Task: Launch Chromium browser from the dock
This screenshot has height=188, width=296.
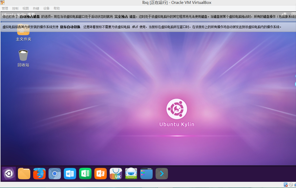Action: click(55, 173)
